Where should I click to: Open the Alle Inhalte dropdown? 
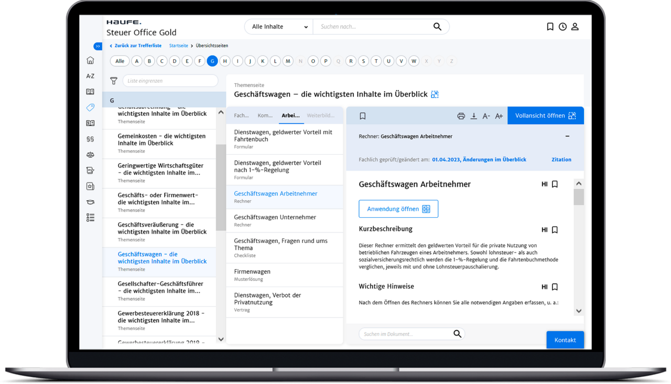coord(279,27)
